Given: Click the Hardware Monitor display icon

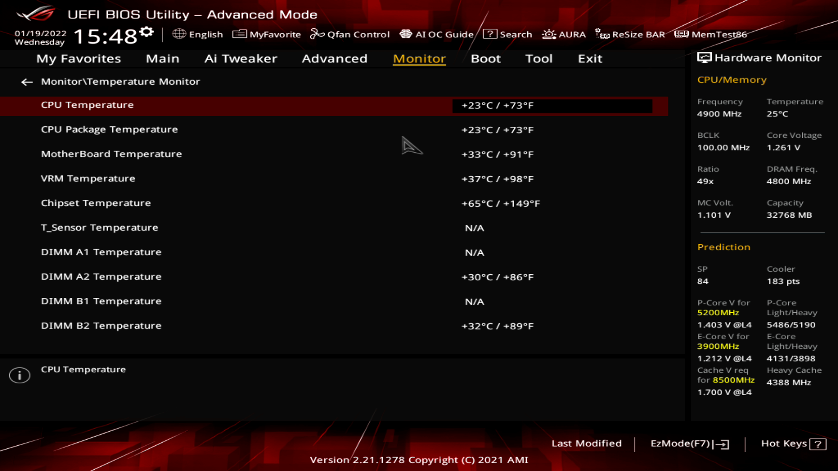Looking at the screenshot, I should click(704, 58).
